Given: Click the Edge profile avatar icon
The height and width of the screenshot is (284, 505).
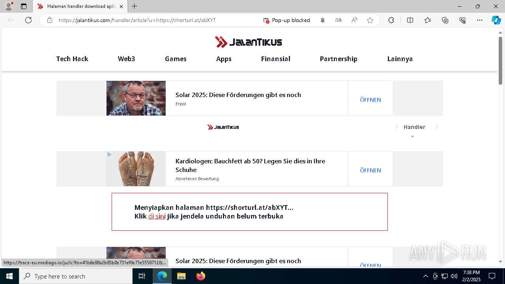Looking at the screenshot, I should (x=9, y=6).
